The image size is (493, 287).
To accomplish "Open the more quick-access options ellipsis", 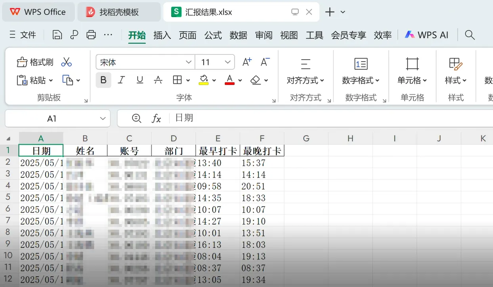I will [108, 35].
